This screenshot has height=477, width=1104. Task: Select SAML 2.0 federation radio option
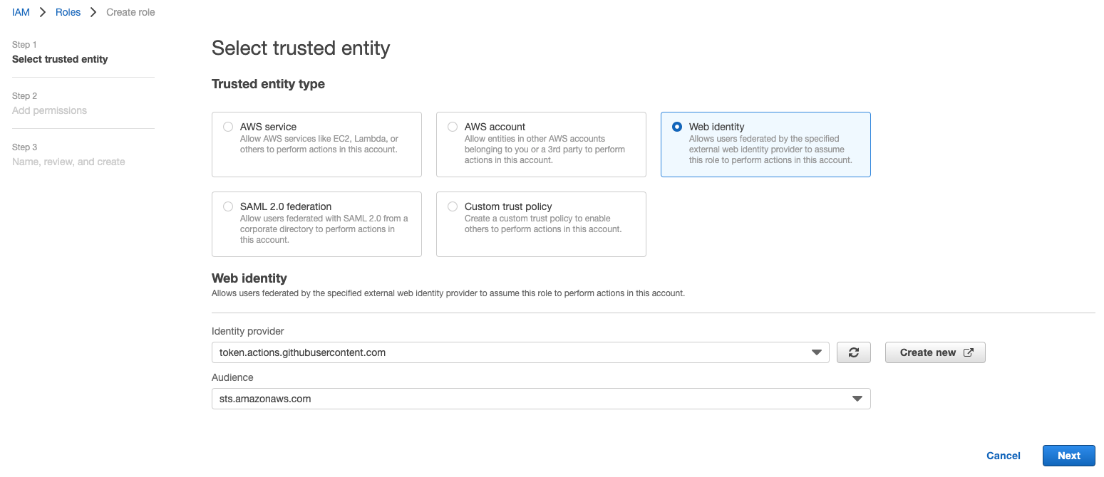(228, 206)
